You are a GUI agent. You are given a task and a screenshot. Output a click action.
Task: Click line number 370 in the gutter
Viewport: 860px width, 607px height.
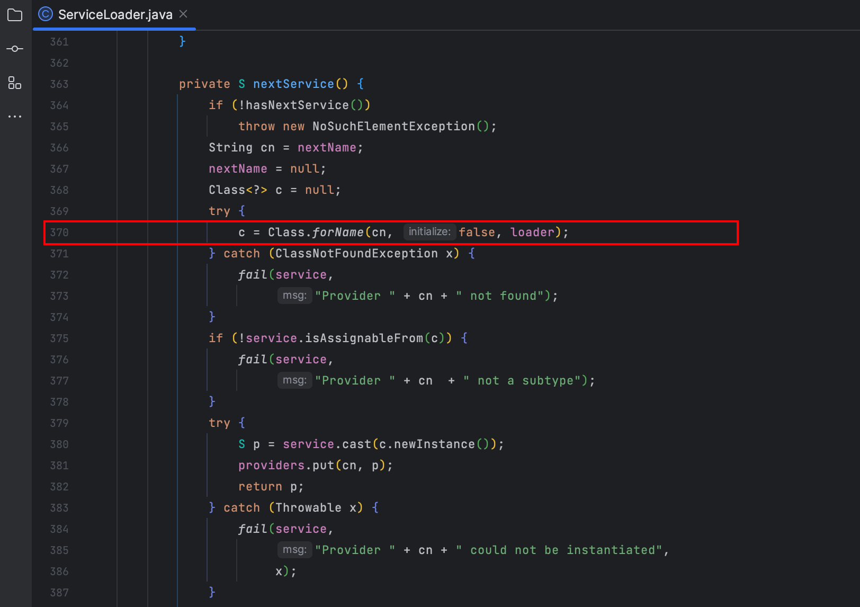59,232
